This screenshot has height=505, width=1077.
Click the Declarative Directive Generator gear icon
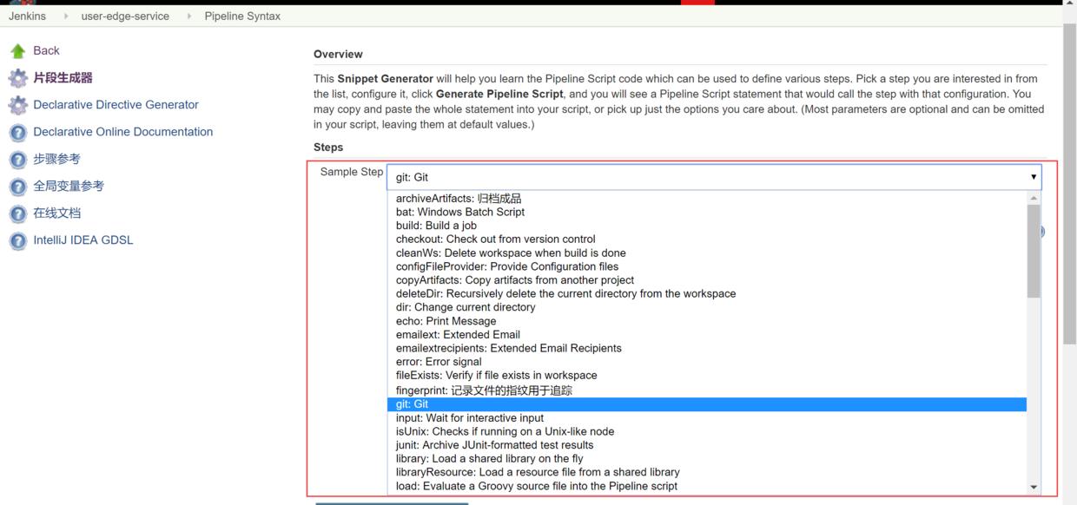click(x=17, y=104)
